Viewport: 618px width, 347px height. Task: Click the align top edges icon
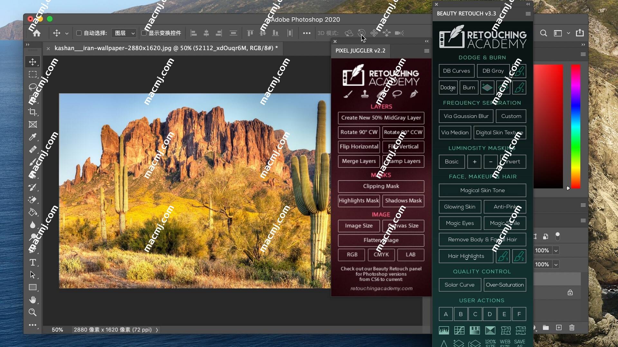click(250, 33)
